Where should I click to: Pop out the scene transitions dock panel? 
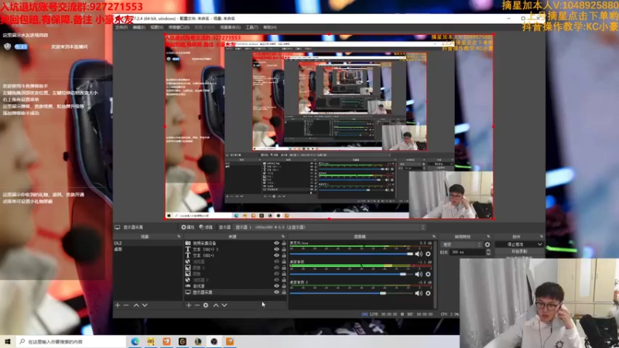[488, 237]
